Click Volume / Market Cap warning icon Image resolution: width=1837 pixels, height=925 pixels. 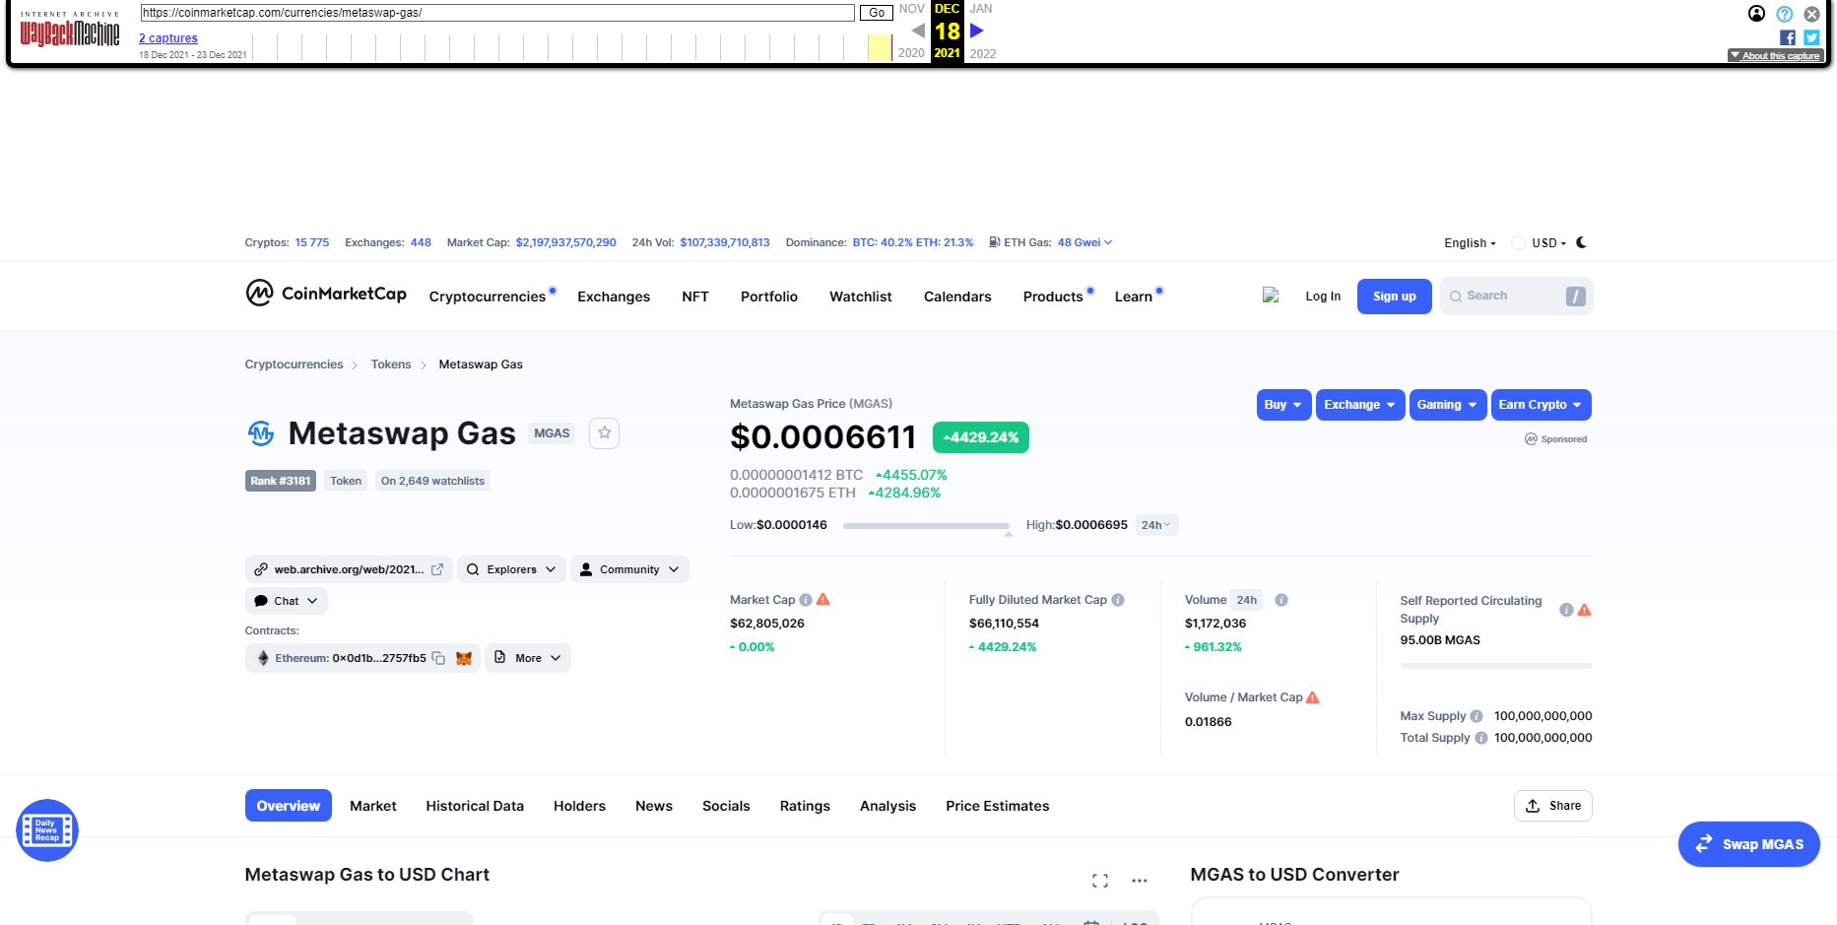pos(1313,697)
